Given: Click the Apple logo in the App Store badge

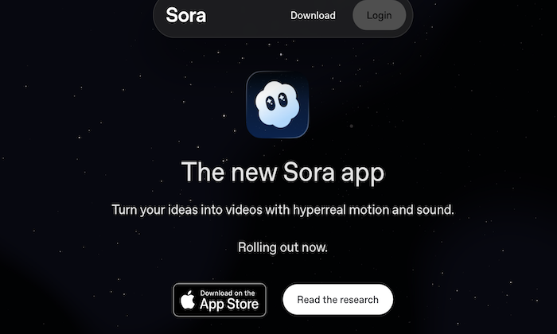Looking at the screenshot, I should pyautogui.click(x=188, y=300).
